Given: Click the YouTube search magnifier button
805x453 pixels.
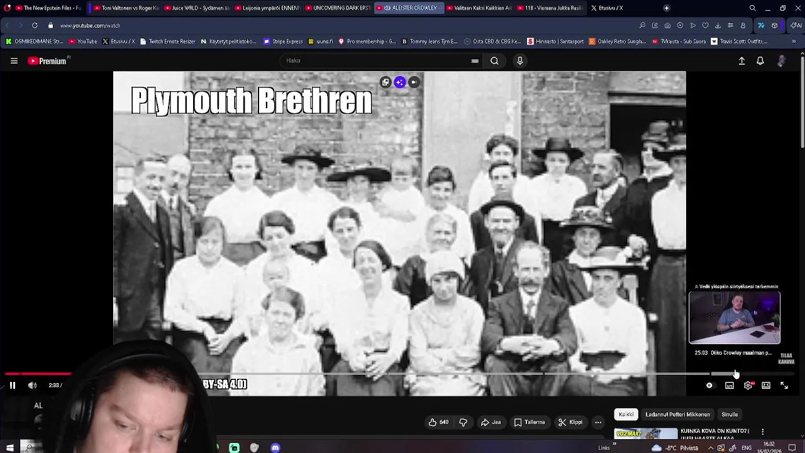Looking at the screenshot, I should point(494,60).
